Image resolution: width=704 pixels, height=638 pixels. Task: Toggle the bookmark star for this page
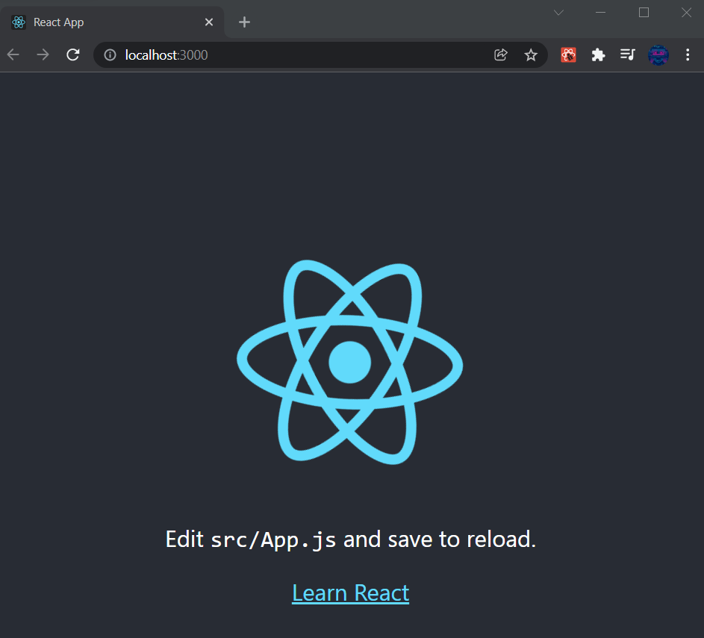(531, 54)
